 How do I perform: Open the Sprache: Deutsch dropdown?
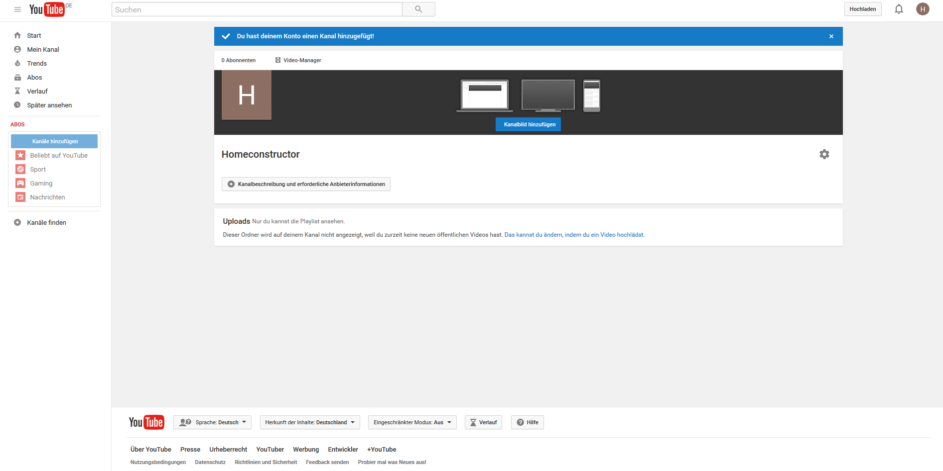click(x=212, y=422)
